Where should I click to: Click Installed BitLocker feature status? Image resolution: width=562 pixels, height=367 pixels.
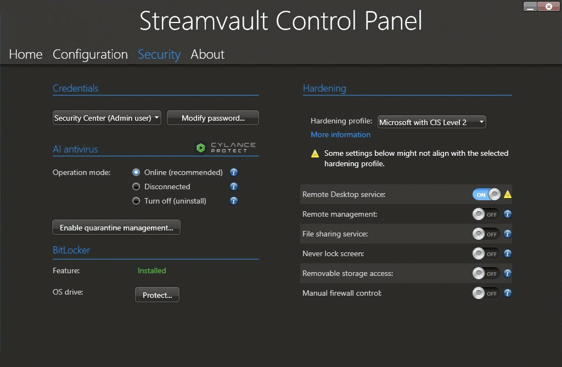(152, 270)
